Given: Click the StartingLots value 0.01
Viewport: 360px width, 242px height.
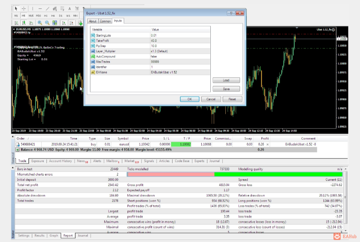Looking at the screenshot, I should (180, 35).
